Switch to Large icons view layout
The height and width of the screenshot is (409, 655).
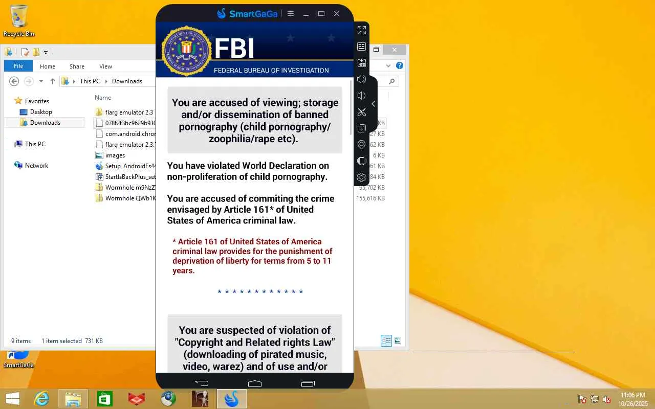(398, 341)
